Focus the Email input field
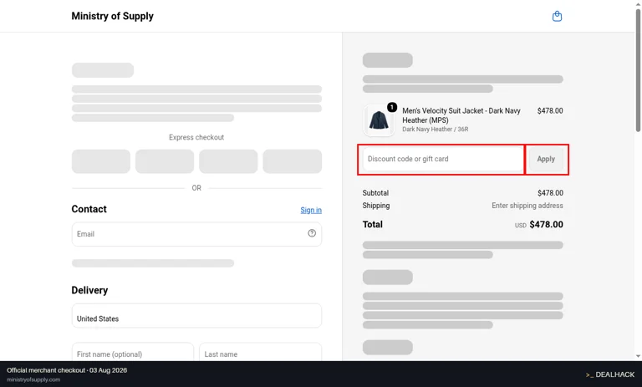 point(196,234)
